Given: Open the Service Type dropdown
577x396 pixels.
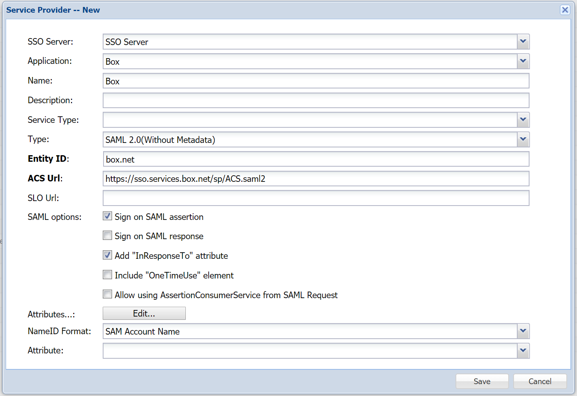Looking at the screenshot, I should [523, 120].
